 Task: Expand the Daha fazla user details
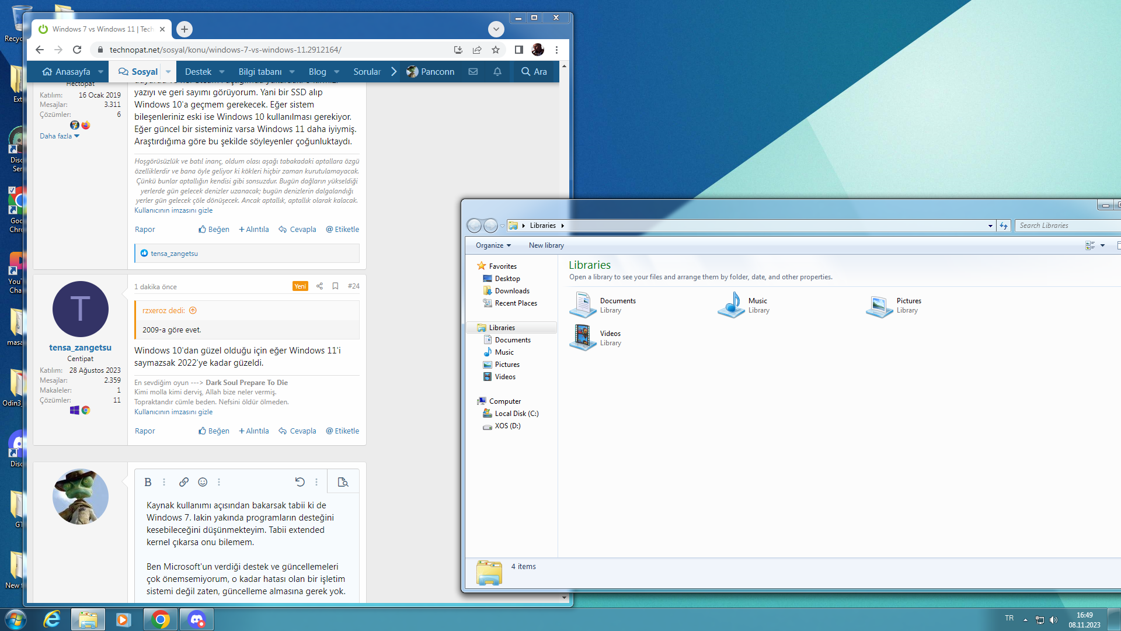coord(59,136)
